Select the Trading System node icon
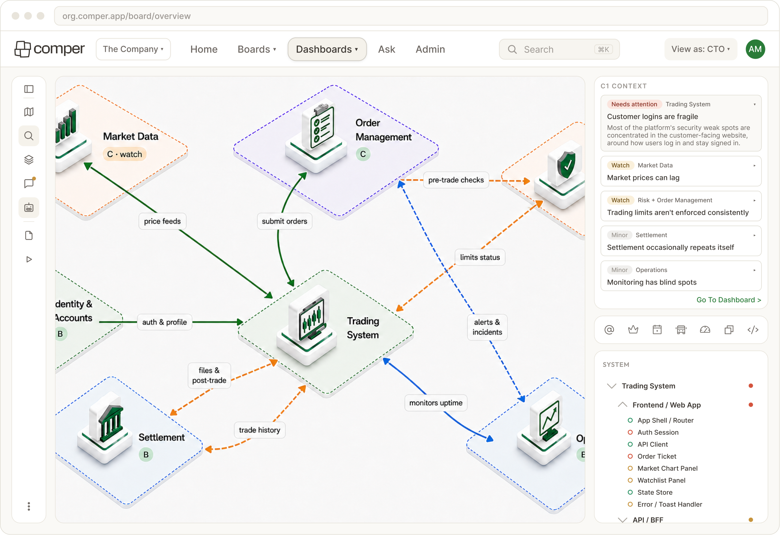 [307, 325]
